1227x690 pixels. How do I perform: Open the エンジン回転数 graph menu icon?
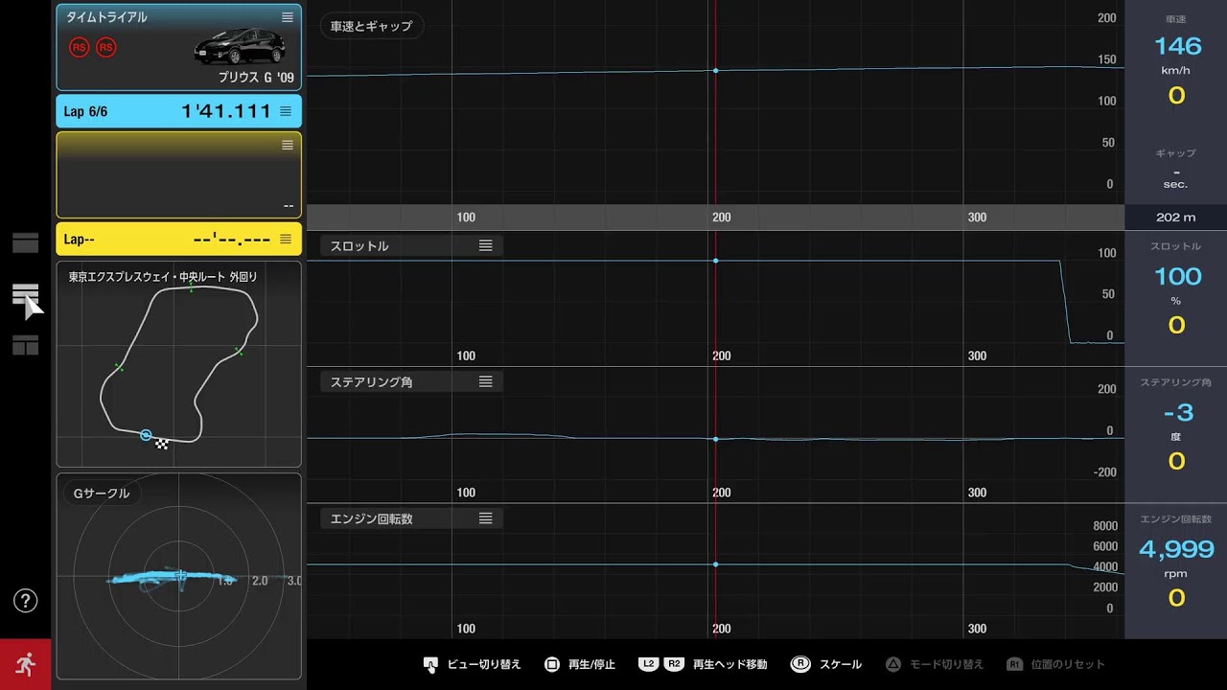click(x=486, y=518)
